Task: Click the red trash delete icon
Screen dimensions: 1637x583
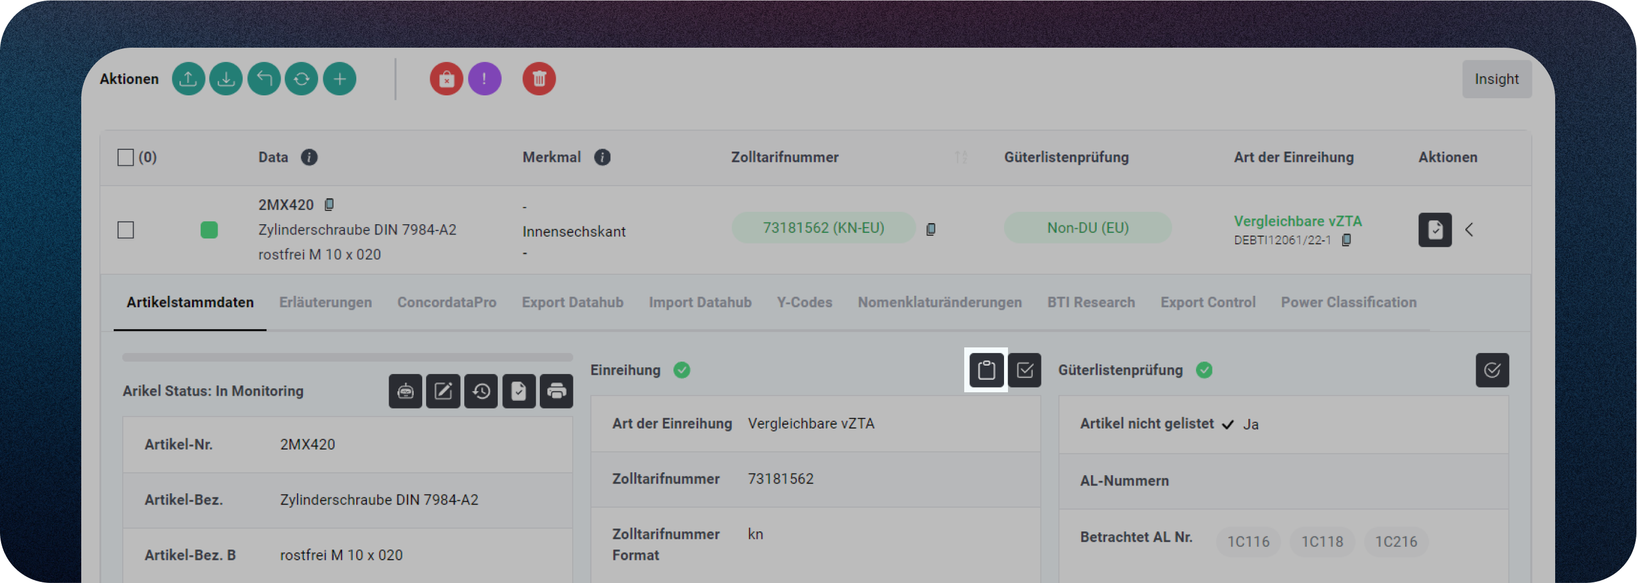Action: 539,79
